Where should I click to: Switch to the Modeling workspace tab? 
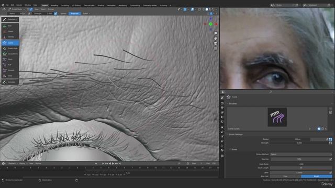[54, 6]
